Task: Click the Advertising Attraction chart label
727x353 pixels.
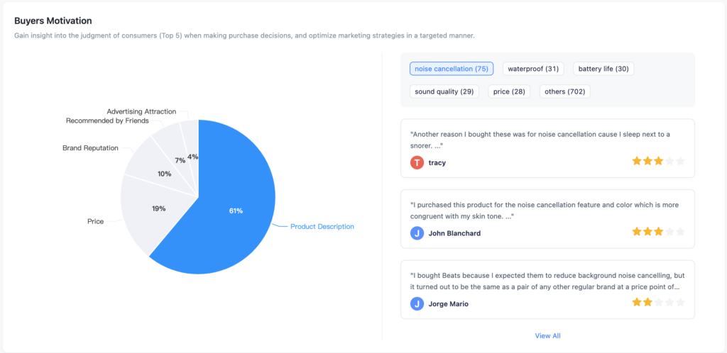Action: pos(141,111)
